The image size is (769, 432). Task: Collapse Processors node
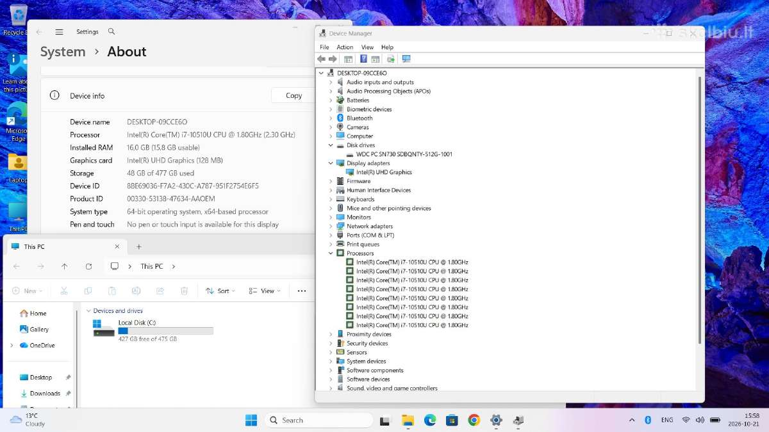click(331, 253)
